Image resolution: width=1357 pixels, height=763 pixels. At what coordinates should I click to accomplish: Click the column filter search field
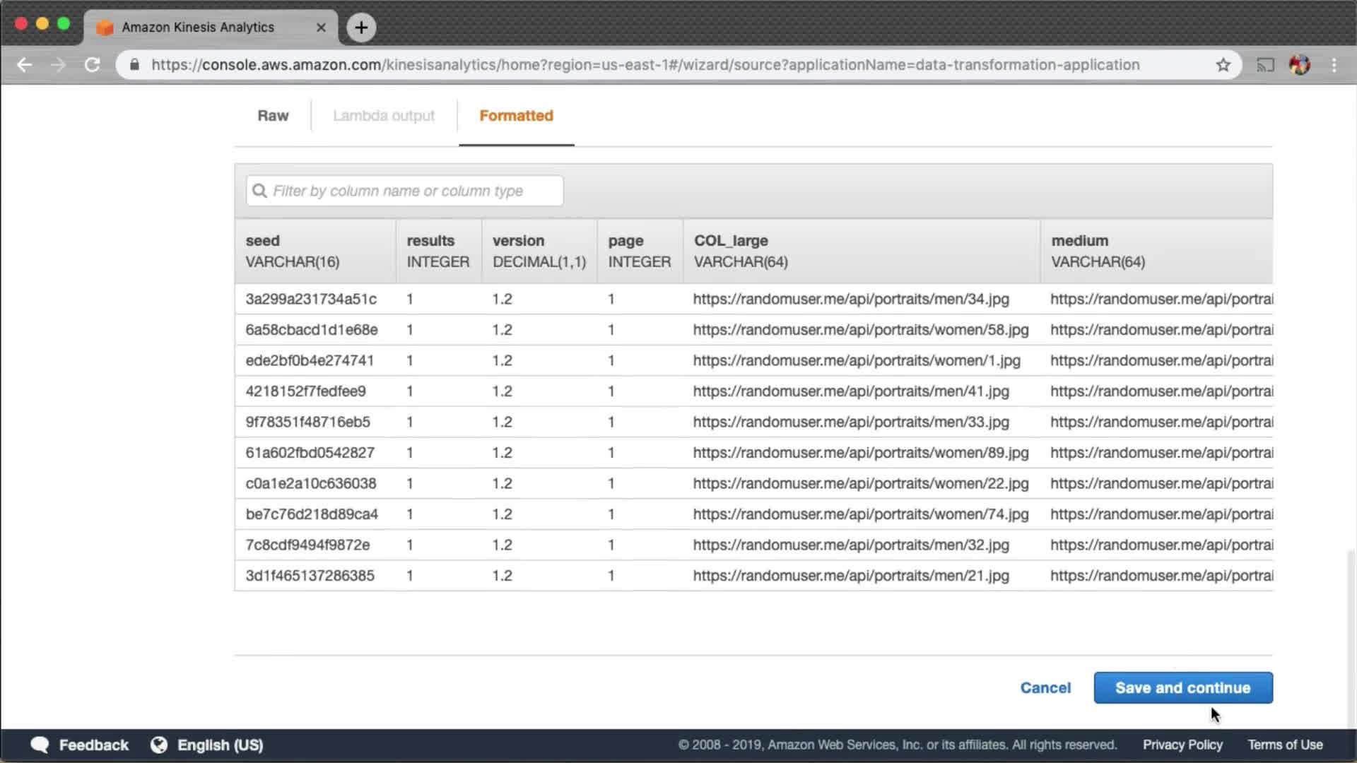[405, 191]
